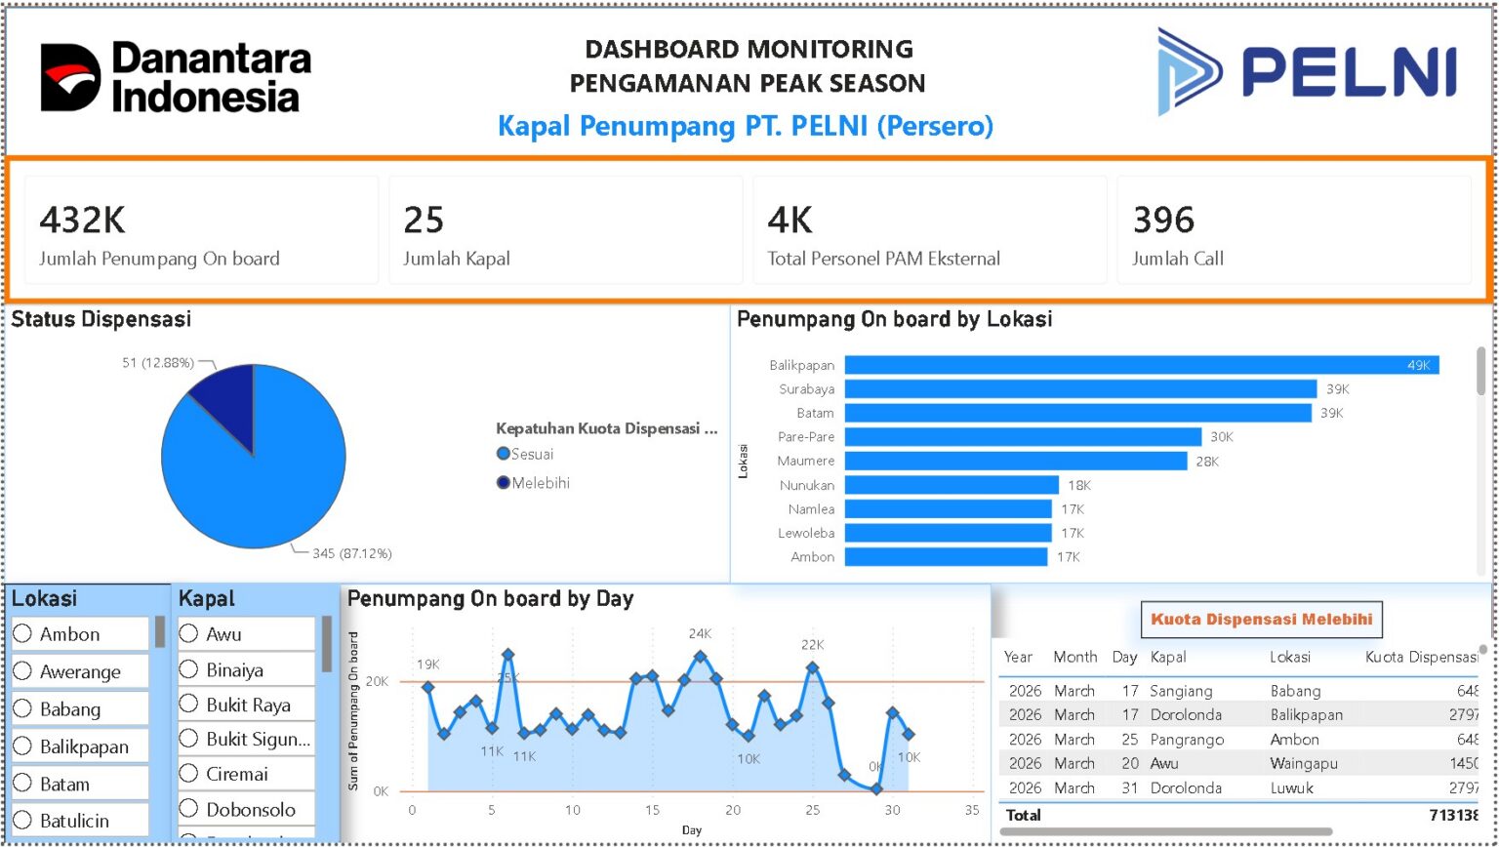Click the Status Dispensasi chart title
Viewport: 1499px width, 847px height.
point(101,319)
